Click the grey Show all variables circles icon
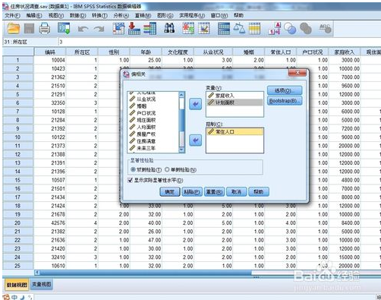This screenshot has height=300, width=381. pos(306,28)
